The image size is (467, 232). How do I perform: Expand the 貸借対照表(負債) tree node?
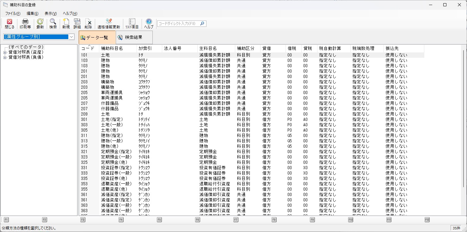(x=5, y=57)
